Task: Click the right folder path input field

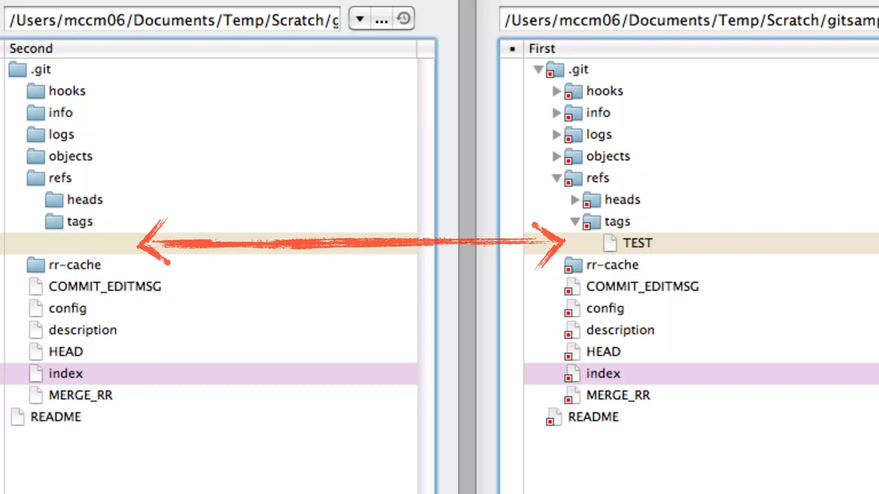Action: [x=687, y=20]
